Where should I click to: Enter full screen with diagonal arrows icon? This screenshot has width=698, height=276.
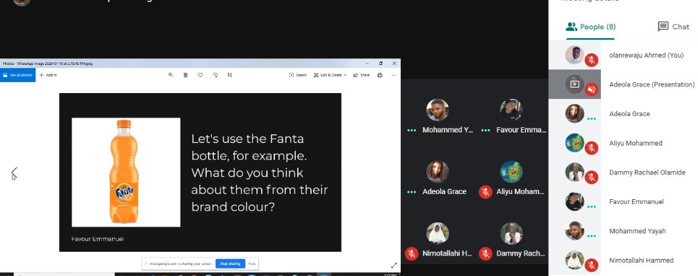pyautogui.click(x=394, y=266)
